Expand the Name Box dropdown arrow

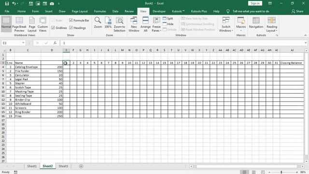[23, 43]
